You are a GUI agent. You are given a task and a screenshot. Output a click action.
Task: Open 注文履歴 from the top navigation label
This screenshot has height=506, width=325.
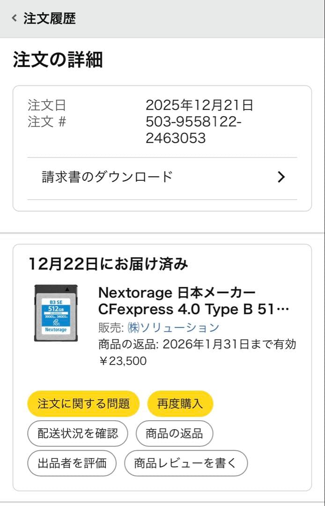click(x=48, y=19)
